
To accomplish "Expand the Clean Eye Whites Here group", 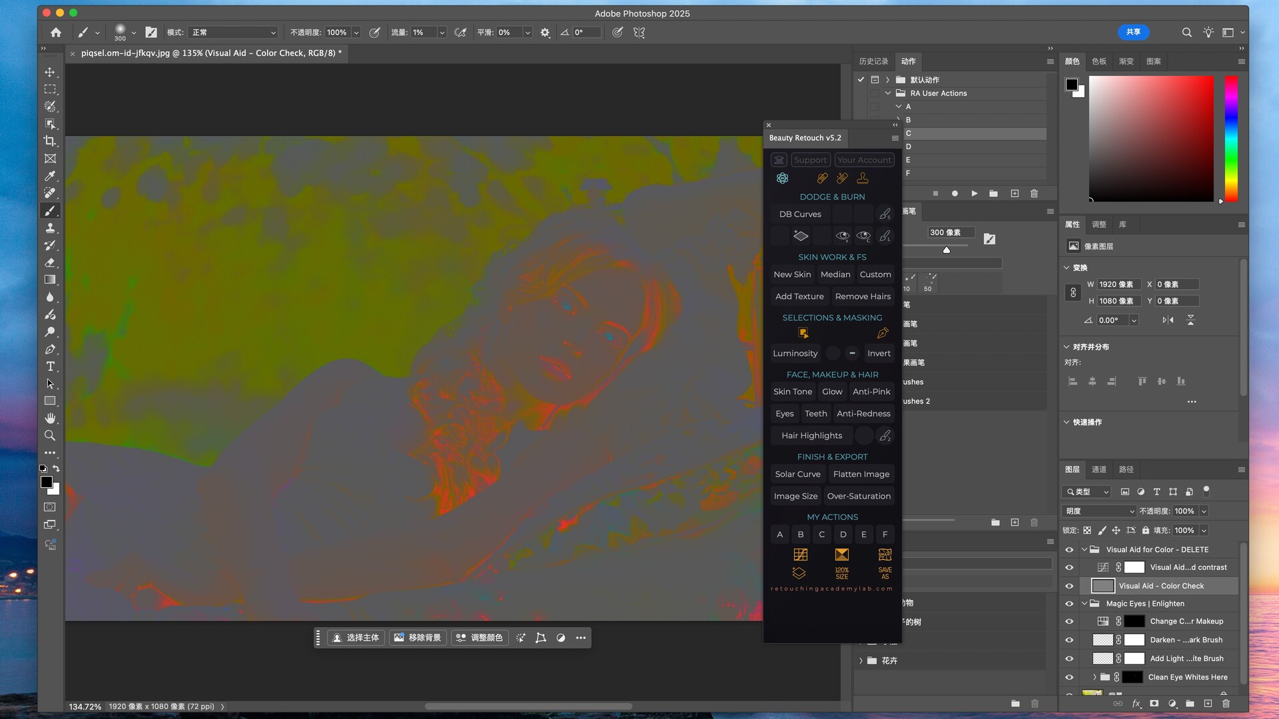I will coord(1094,677).
